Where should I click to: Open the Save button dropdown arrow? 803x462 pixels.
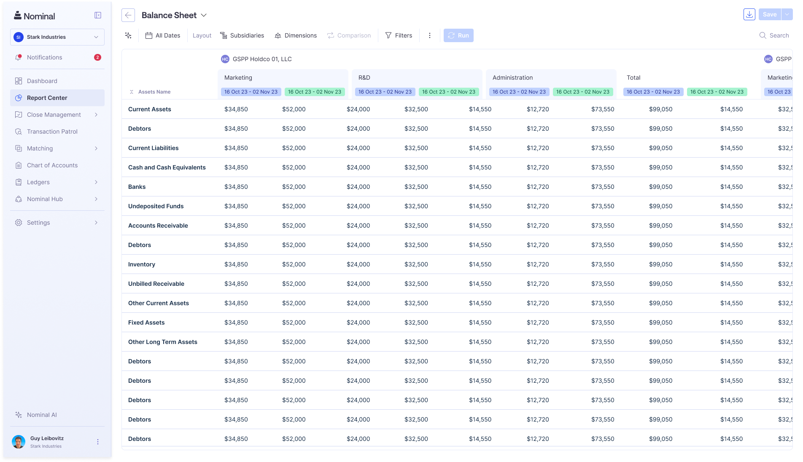point(786,14)
